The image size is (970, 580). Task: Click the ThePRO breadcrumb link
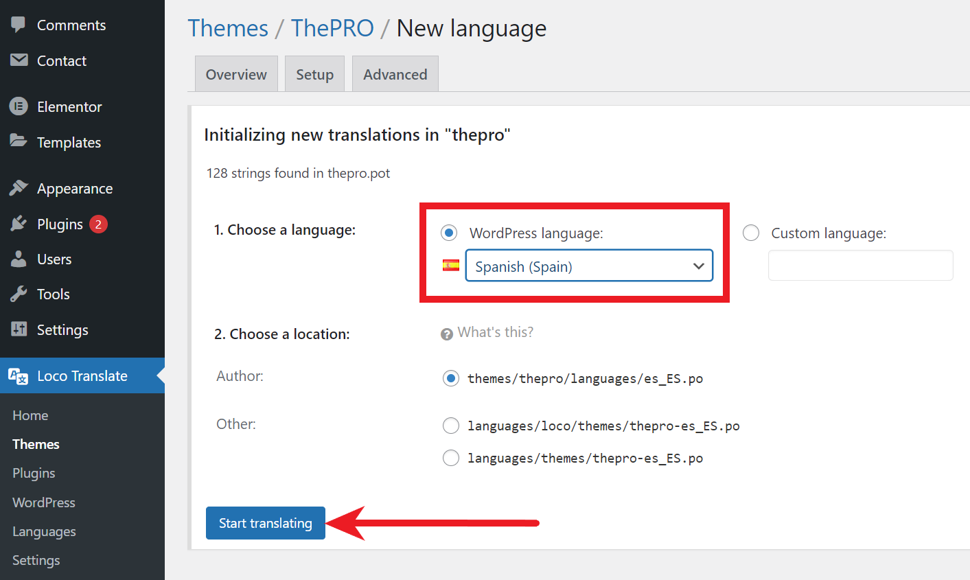click(332, 28)
